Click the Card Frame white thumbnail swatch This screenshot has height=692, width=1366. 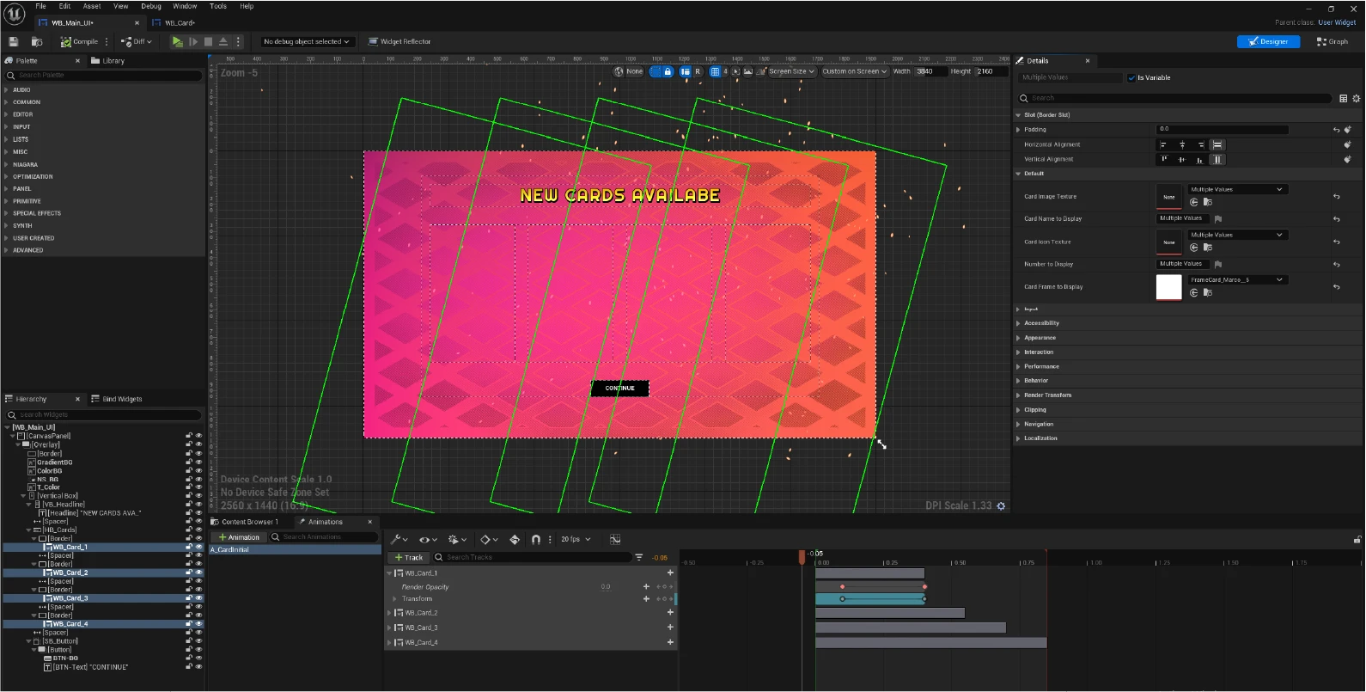pos(1168,287)
